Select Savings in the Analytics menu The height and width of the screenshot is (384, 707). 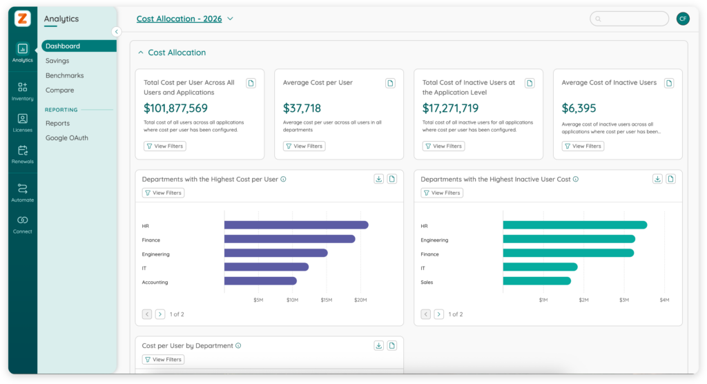pyautogui.click(x=57, y=61)
